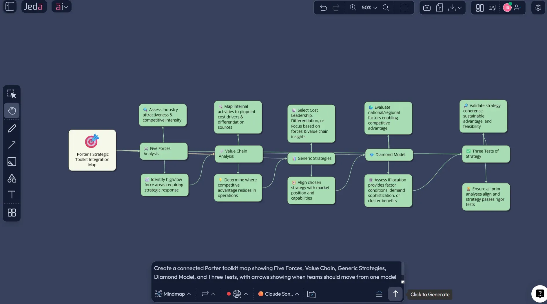Start presentation mode via the presenter icon
This screenshot has height=304, width=547.
[x=492, y=8]
